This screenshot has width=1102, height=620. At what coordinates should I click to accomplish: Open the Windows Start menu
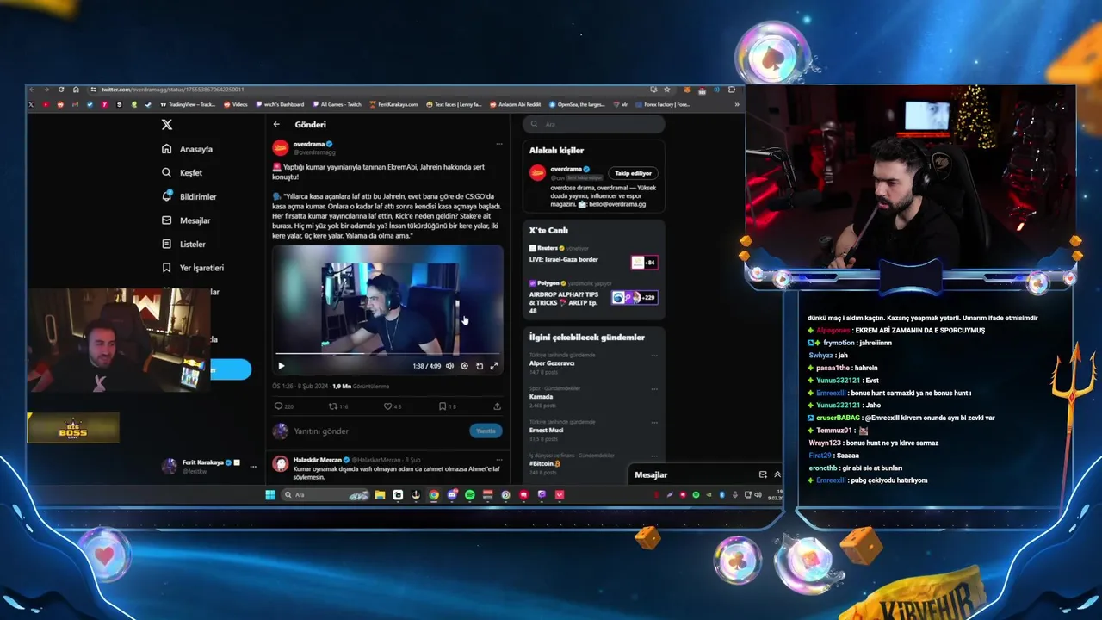[270, 495]
